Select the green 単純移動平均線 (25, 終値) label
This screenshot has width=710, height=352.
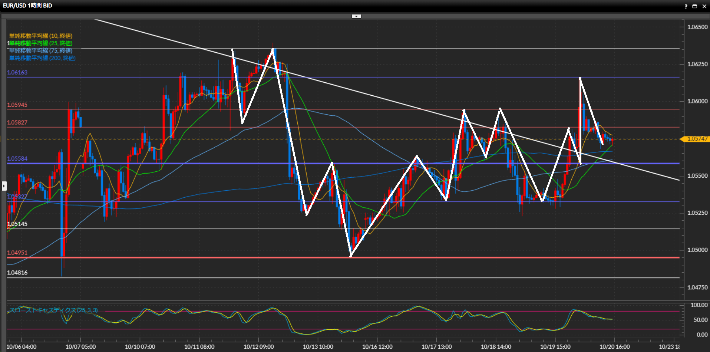(42, 43)
